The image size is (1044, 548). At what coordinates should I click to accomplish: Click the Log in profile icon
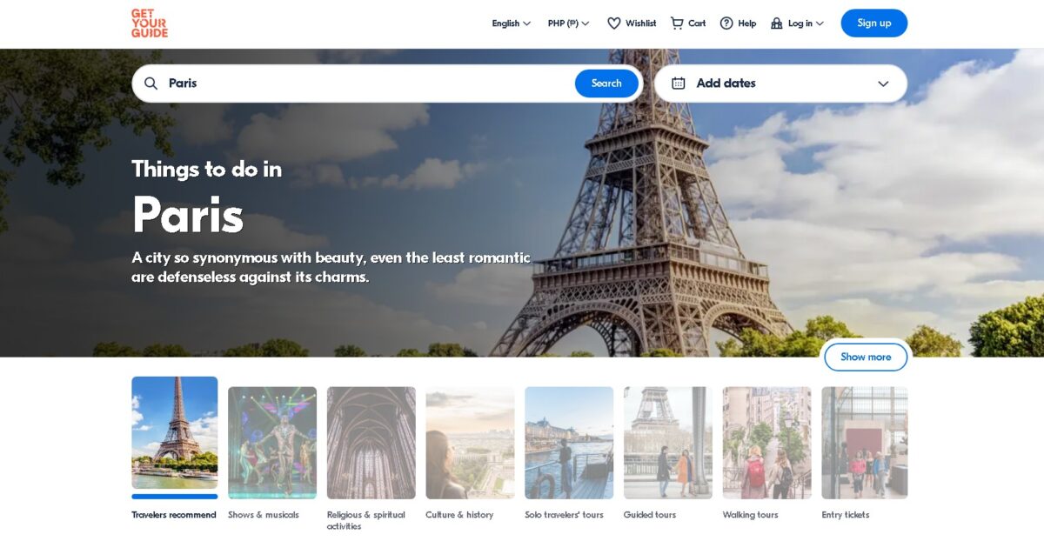777,23
